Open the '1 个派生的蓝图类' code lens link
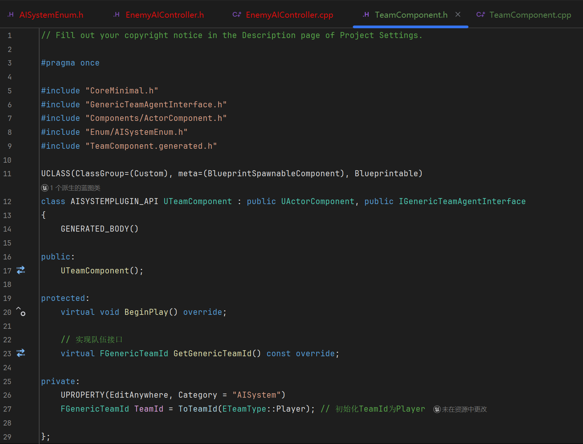583x444 pixels. (75, 188)
